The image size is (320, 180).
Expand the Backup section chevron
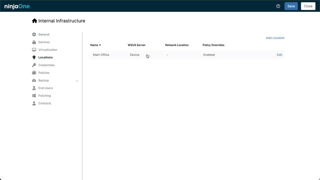pyautogui.click(x=77, y=81)
